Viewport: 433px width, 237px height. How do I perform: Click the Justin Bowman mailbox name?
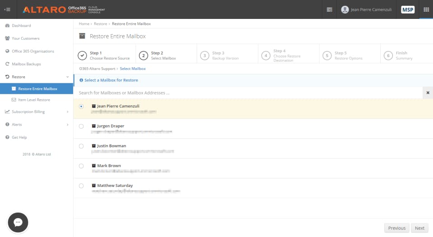(111, 146)
